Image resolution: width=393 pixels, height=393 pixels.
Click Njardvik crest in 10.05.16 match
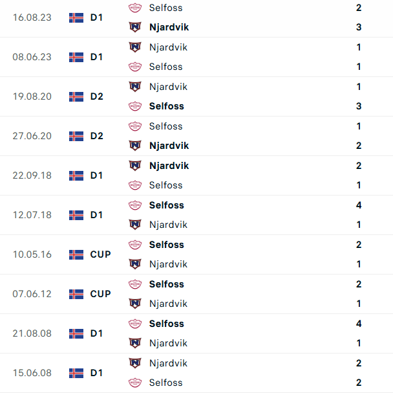click(135, 264)
